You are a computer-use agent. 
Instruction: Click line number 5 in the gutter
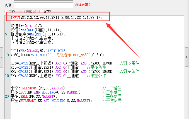pos(6,34)
